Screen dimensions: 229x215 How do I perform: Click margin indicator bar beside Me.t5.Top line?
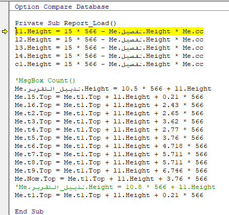(5, 138)
